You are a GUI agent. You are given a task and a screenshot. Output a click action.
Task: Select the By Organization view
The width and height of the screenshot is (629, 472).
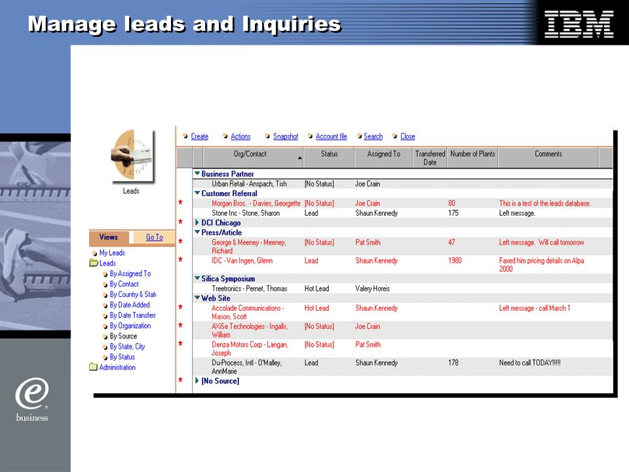click(x=130, y=326)
